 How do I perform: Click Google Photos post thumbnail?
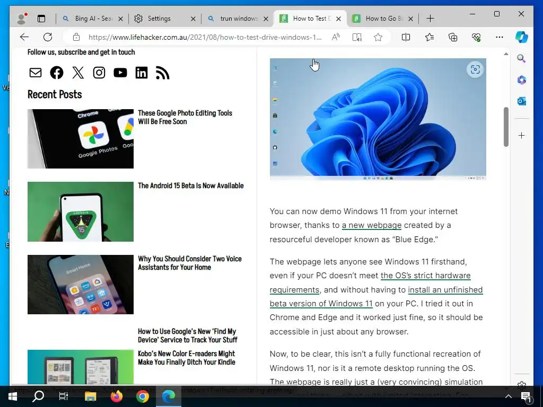tap(81, 139)
